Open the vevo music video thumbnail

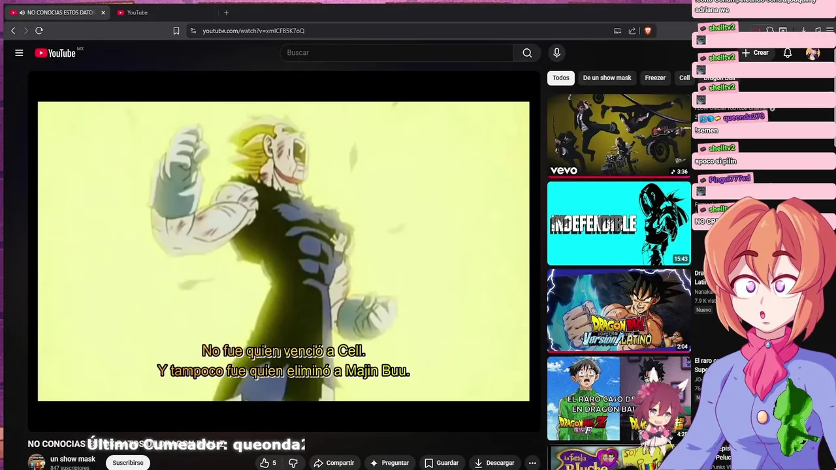coord(619,136)
